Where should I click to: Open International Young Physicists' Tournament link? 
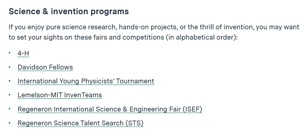[x=86, y=81]
